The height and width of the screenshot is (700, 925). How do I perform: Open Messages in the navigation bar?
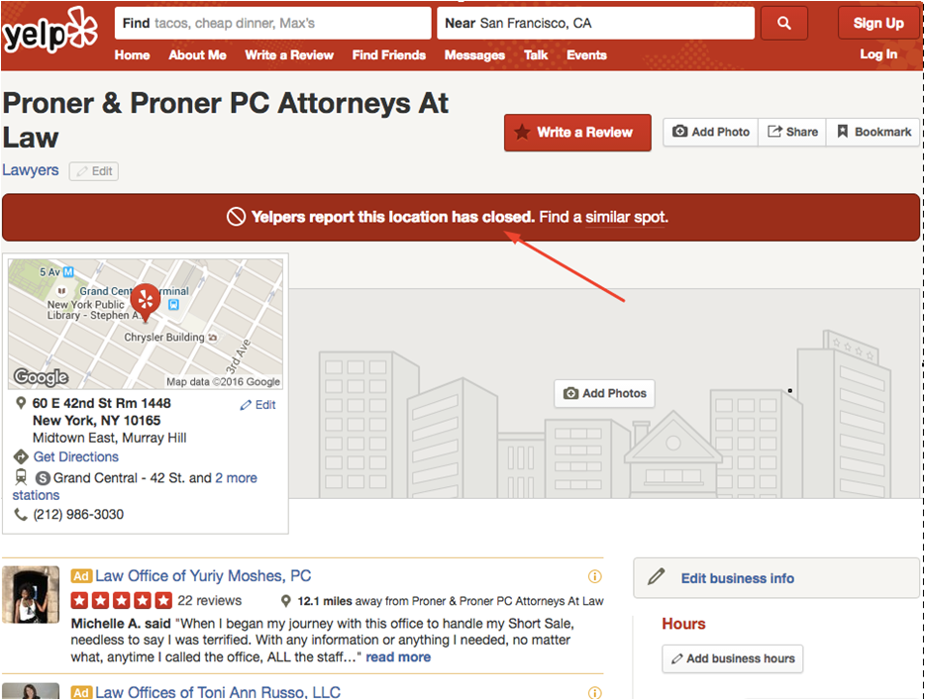[x=474, y=54]
